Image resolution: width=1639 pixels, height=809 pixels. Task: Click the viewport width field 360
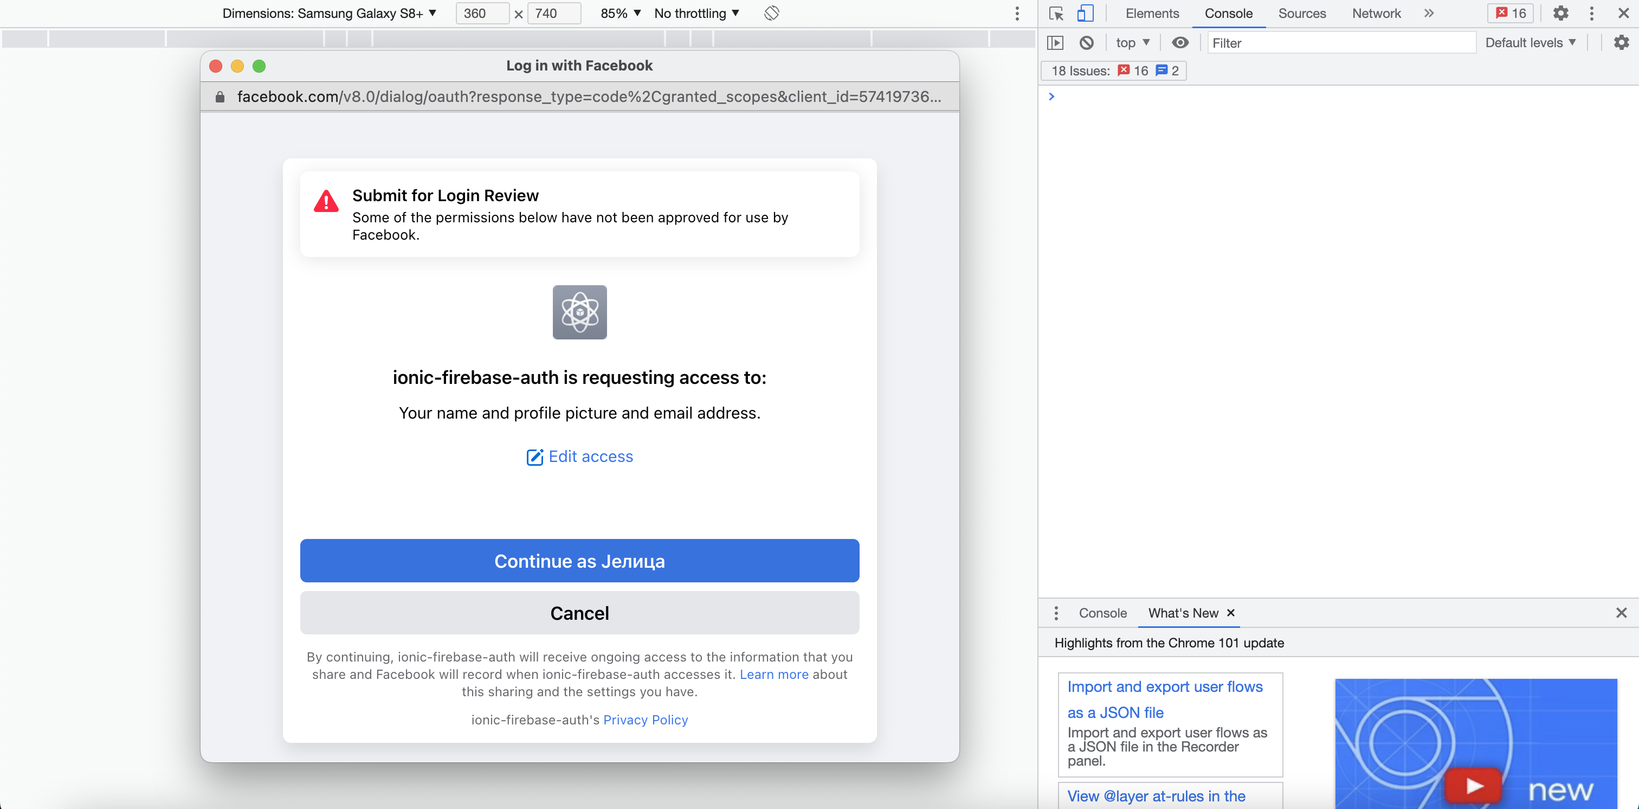click(482, 14)
